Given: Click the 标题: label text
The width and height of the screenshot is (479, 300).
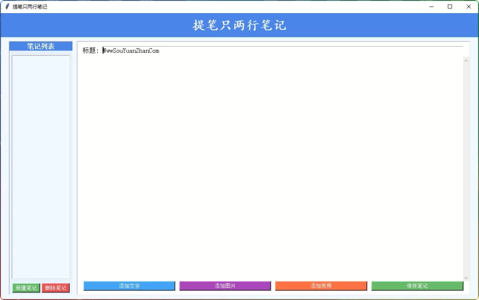Looking at the screenshot, I should click(x=91, y=50).
